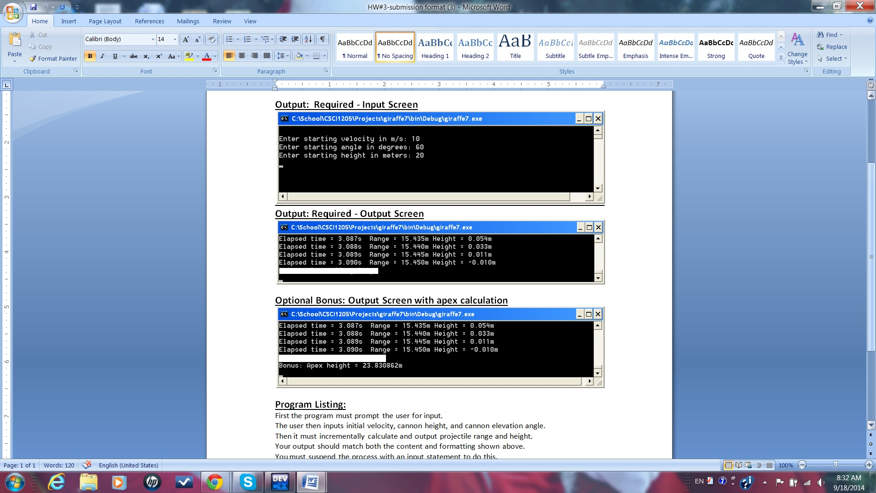Image resolution: width=876 pixels, height=493 pixels.
Task: Click the zoom slider in status bar
Action: pos(835,465)
